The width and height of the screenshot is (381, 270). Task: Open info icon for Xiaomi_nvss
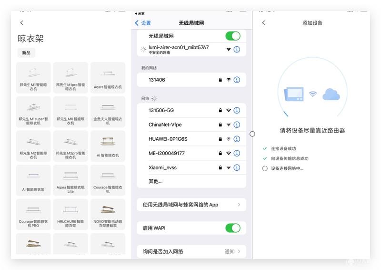(x=237, y=167)
